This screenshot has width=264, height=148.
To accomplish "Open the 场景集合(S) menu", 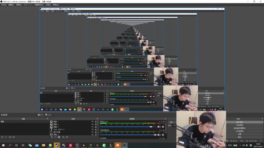I will (39, 5).
